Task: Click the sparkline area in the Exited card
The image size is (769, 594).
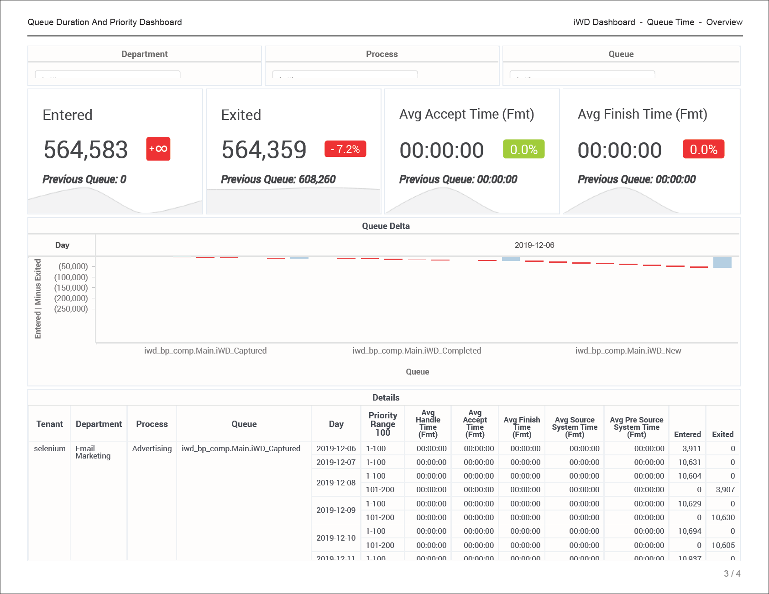Action: click(293, 201)
